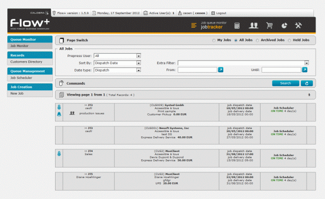
Task: Click the Page Switch panel icon
Action: tap(61, 40)
